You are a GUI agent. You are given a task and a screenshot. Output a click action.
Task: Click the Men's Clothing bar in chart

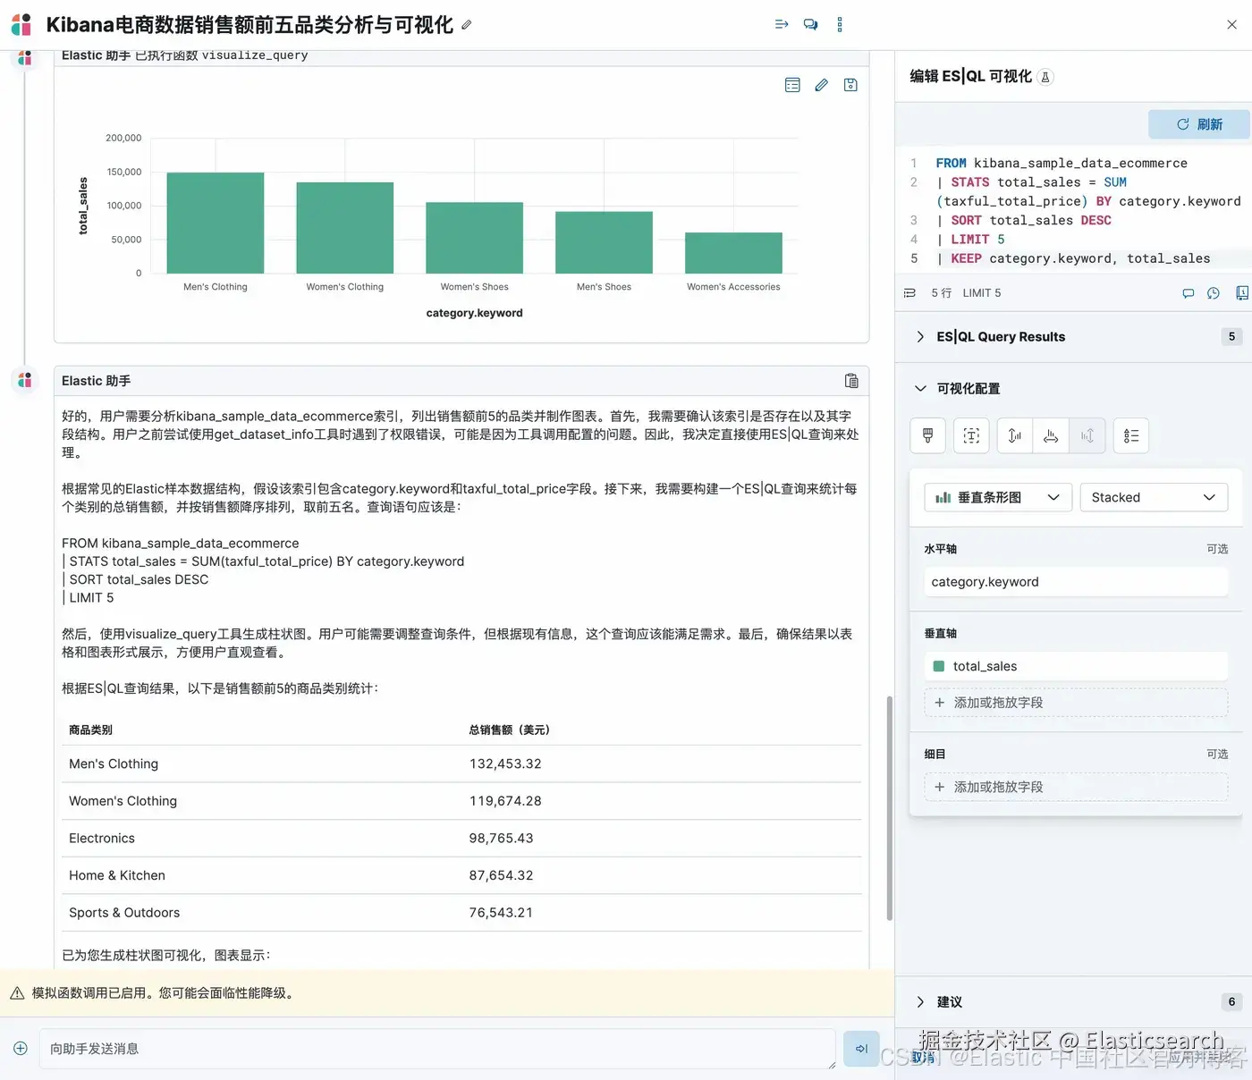point(216,223)
